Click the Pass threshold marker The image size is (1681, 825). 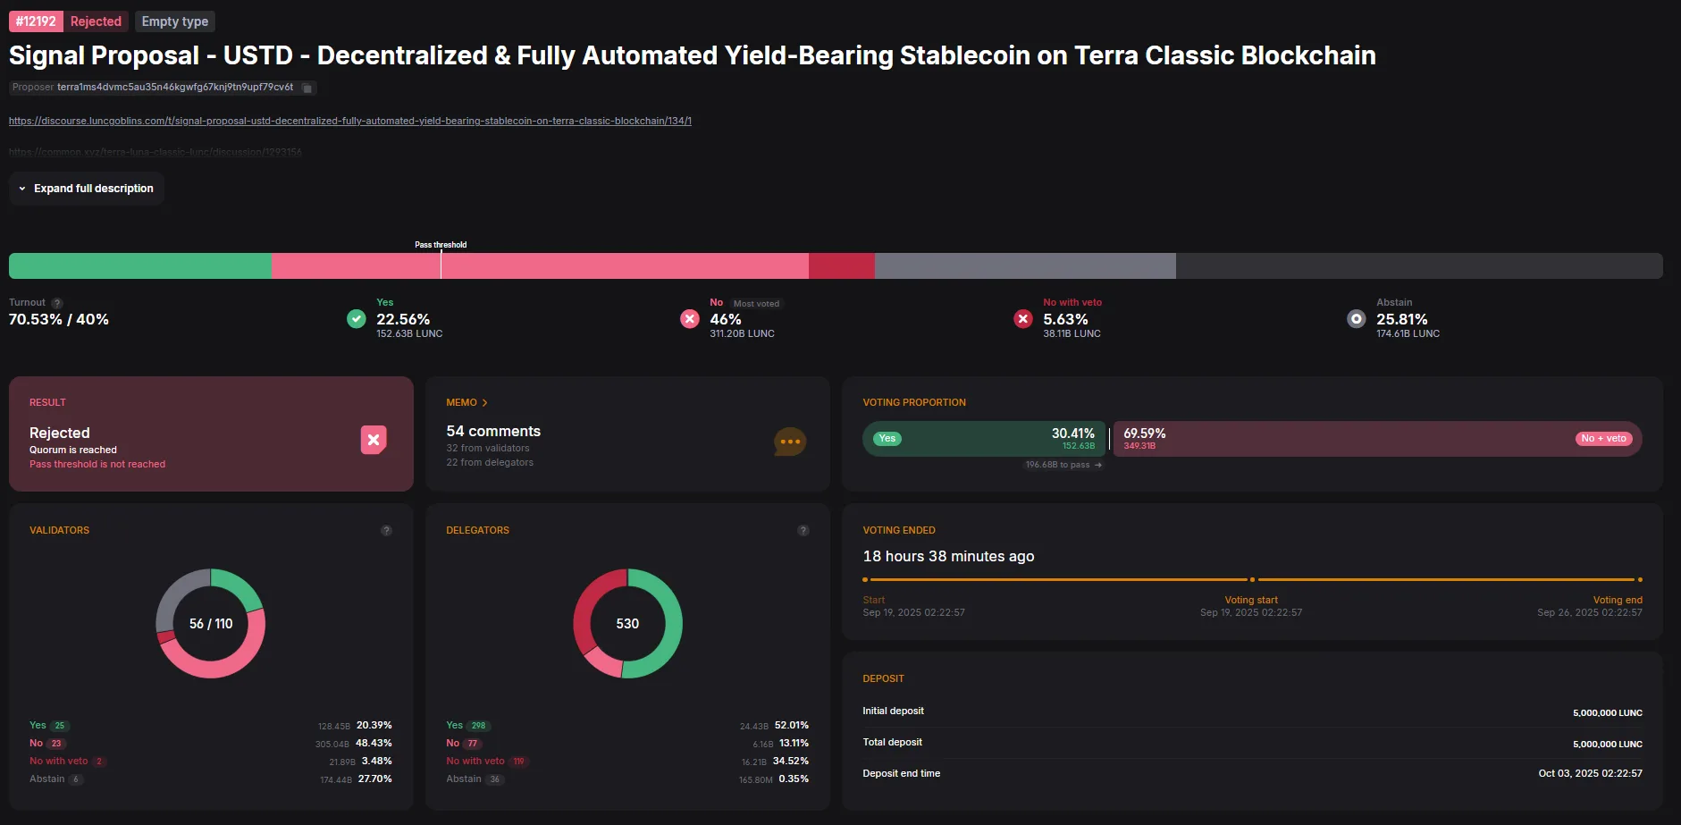[x=441, y=264]
